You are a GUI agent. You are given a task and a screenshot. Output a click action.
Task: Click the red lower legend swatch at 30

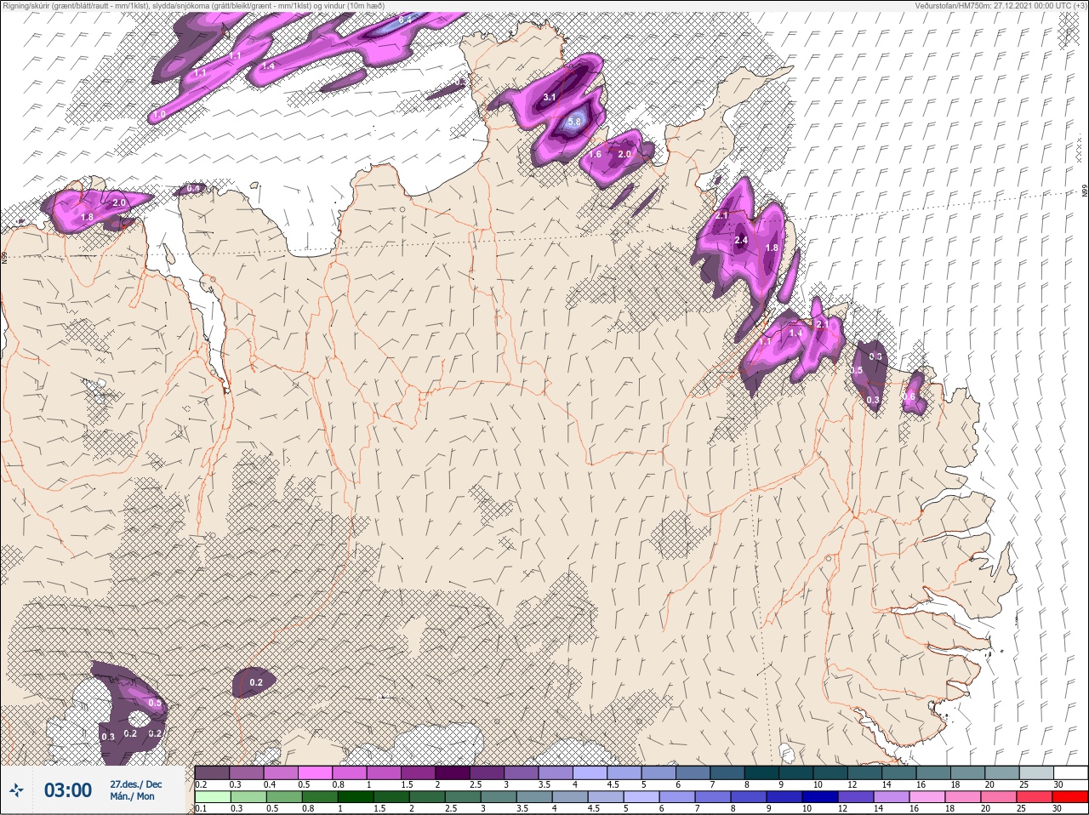point(1070,797)
